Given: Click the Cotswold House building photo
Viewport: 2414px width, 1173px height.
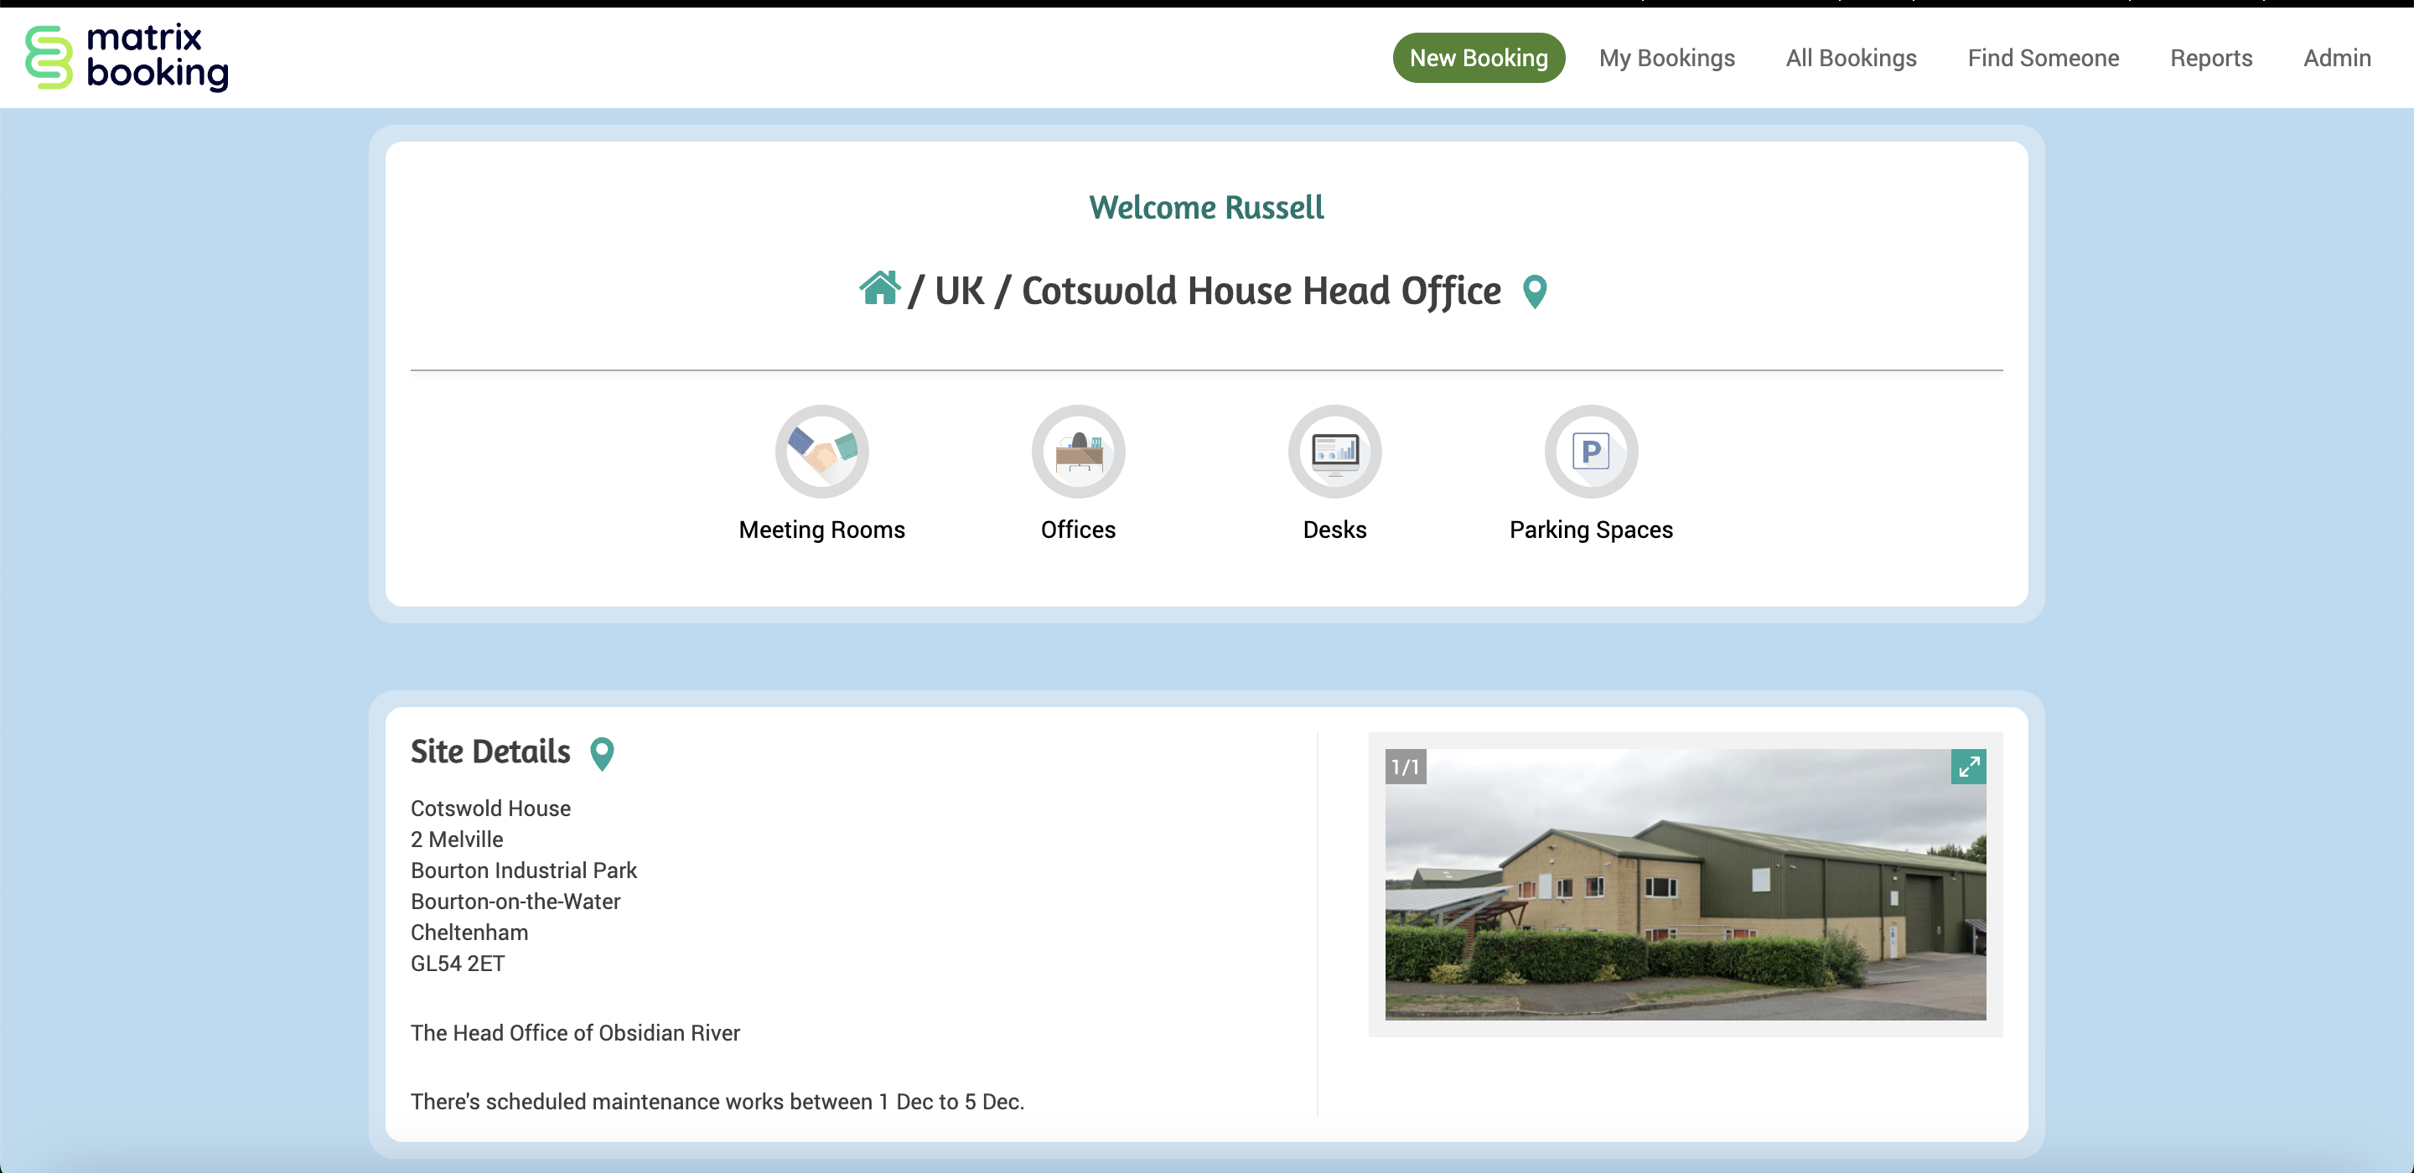Looking at the screenshot, I should [1684, 899].
